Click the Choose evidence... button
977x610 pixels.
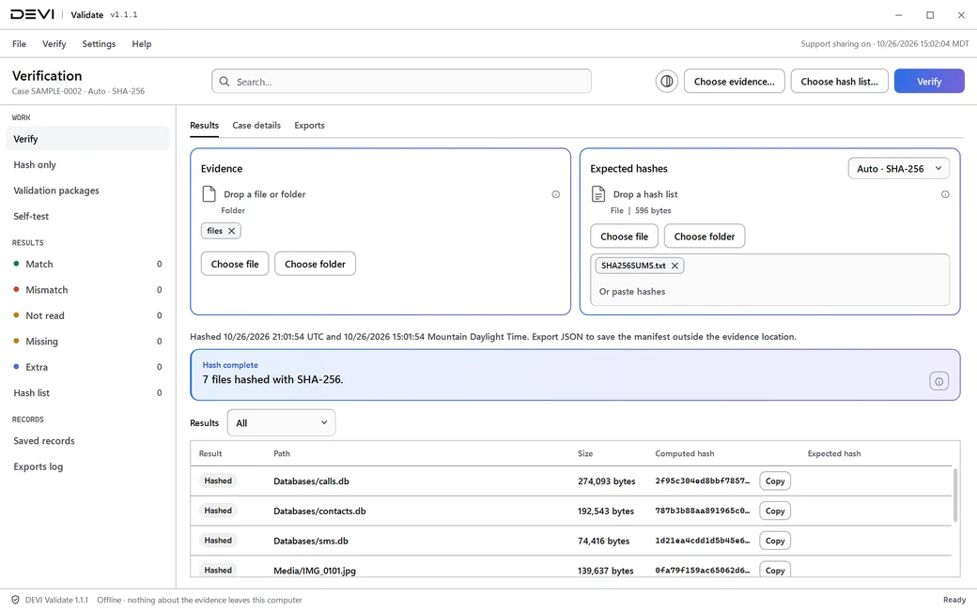(x=734, y=82)
